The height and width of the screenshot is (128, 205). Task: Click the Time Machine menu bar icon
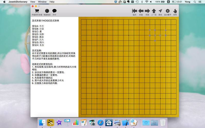coord(137,2)
